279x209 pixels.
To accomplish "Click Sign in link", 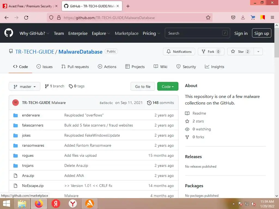I will pos(241,33).
